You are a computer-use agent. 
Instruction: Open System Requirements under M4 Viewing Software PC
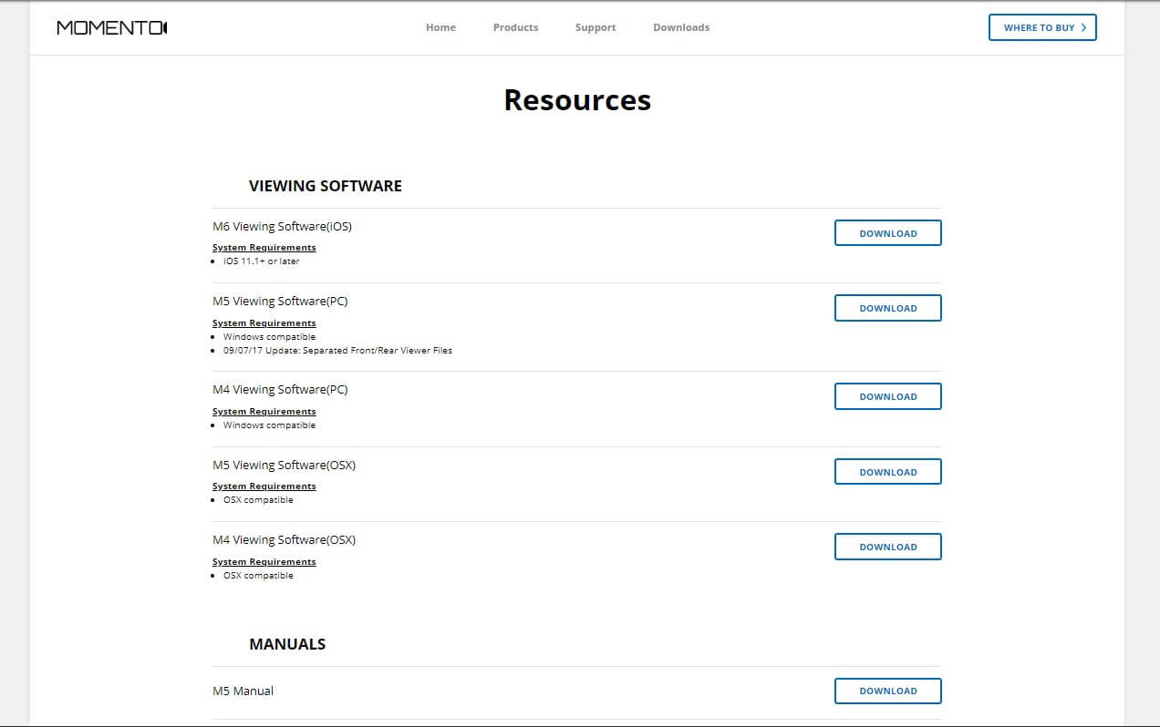tap(264, 411)
